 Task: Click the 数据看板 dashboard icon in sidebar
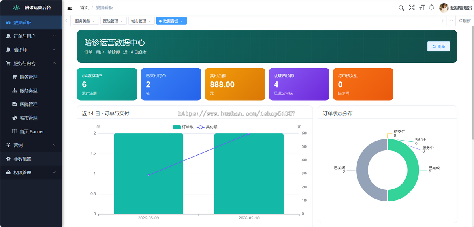tap(8, 23)
